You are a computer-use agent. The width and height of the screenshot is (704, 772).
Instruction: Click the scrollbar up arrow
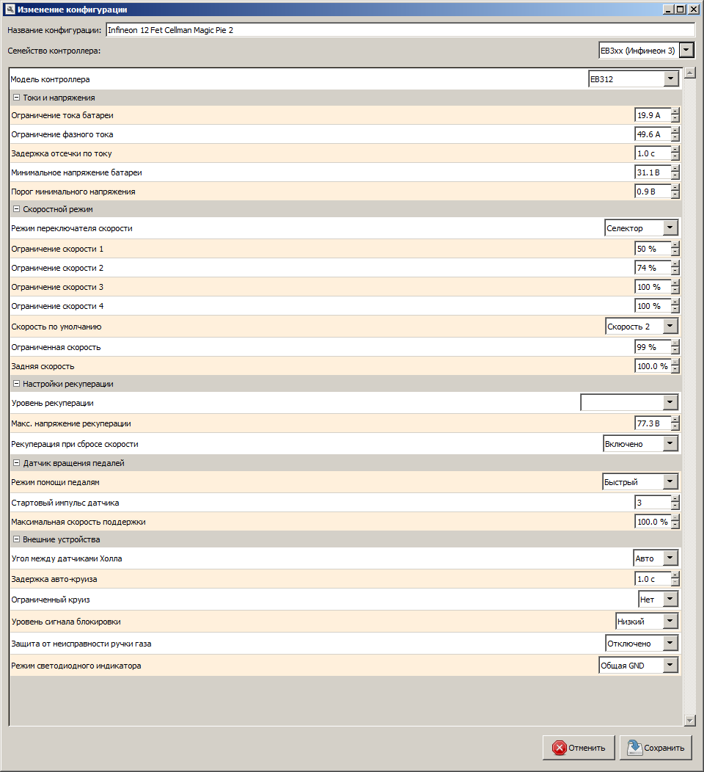(690, 73)
